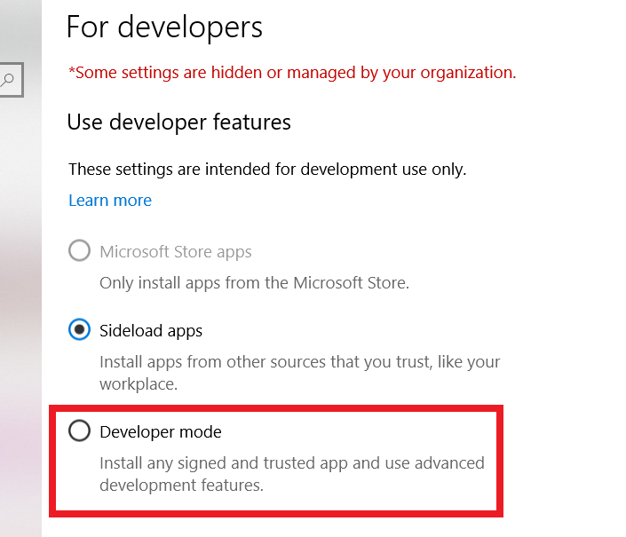The image size is (626, 537).
Task: Click the Use developer features heading
Action: click(179, 122)
